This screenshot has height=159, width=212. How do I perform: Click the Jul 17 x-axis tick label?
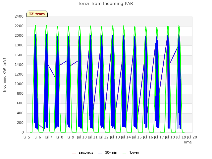tap(159, 137)
